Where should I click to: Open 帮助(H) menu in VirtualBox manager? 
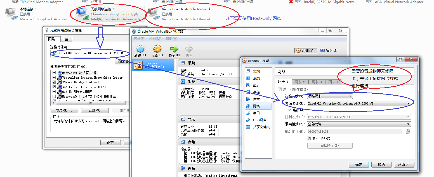171,39
